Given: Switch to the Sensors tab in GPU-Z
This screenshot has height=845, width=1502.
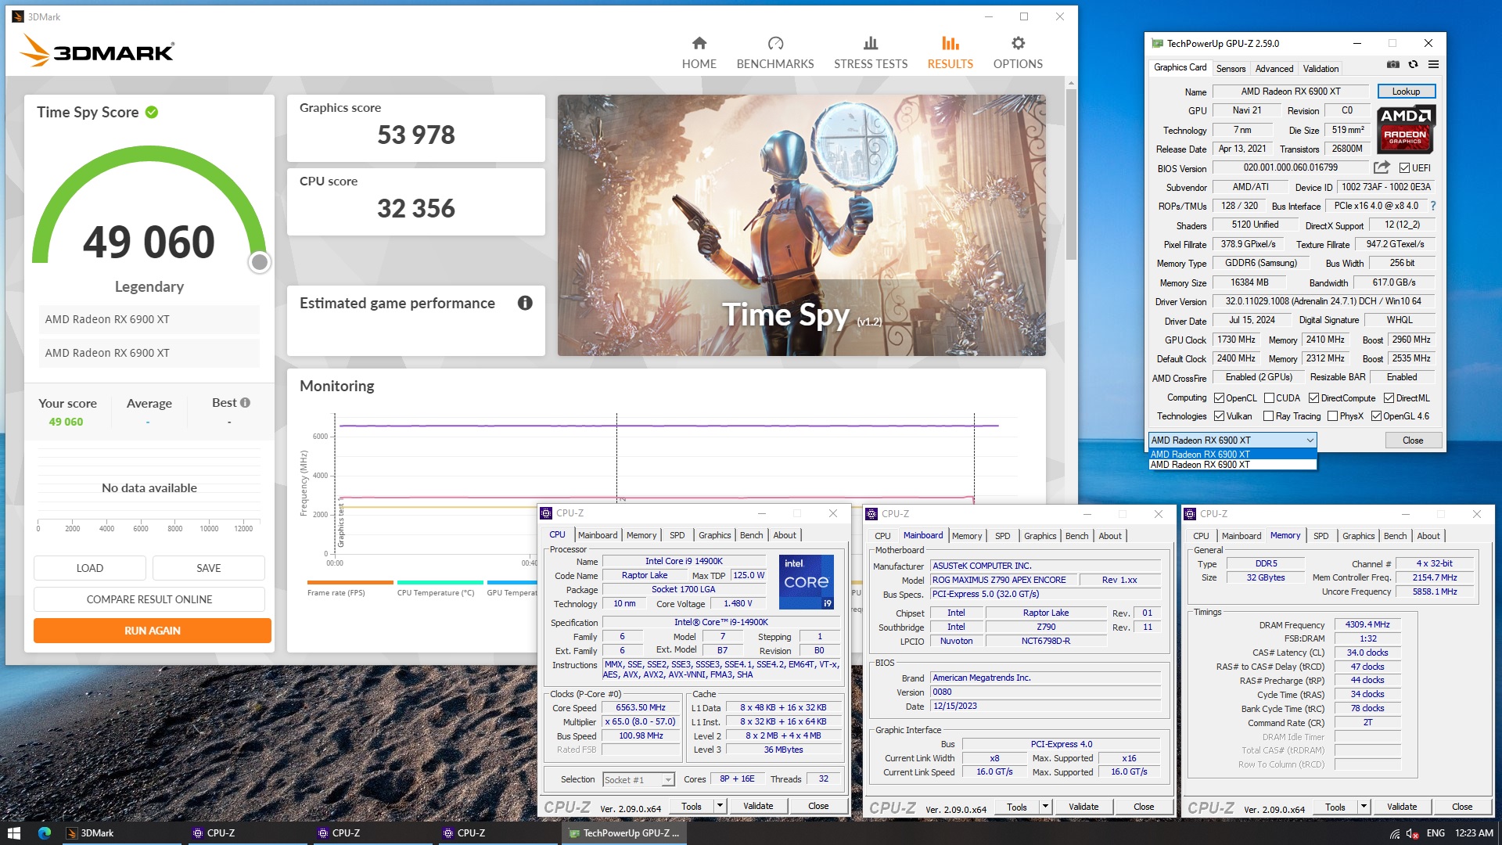Looking at the screenshot, I should coord(1231,69).
